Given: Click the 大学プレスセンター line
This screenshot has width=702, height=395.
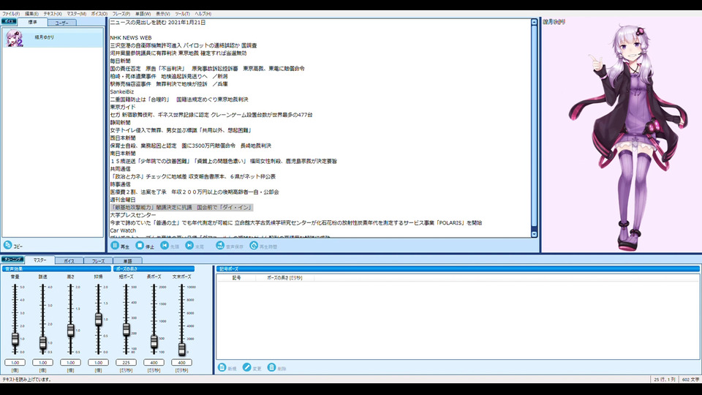Looking at the screenshot, I should tap(133, 215).
